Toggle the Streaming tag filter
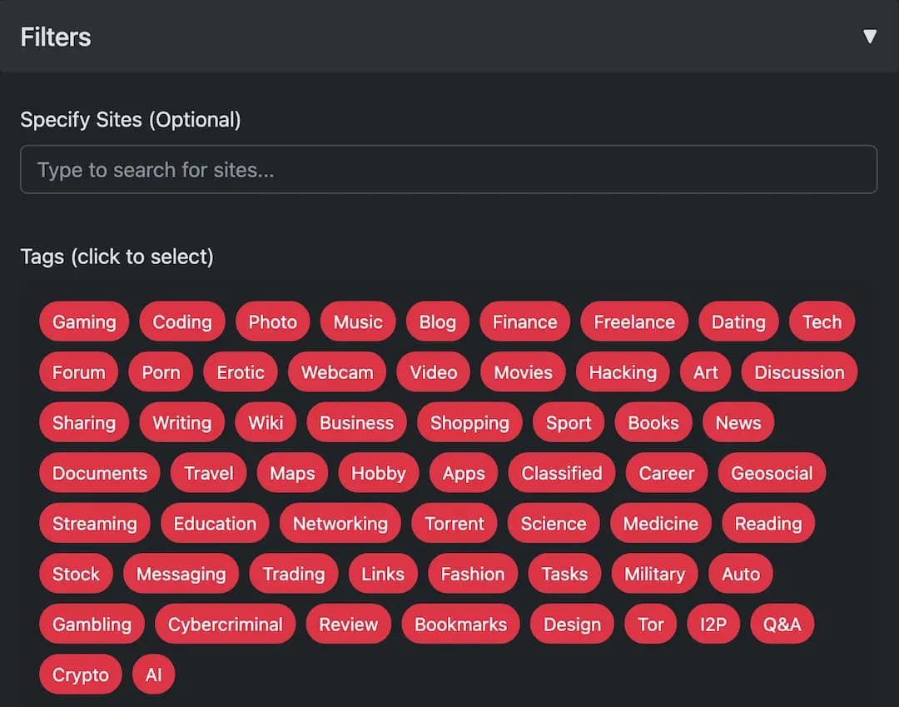The width and height of the screenshot is (899, 707). coord(94,524)
